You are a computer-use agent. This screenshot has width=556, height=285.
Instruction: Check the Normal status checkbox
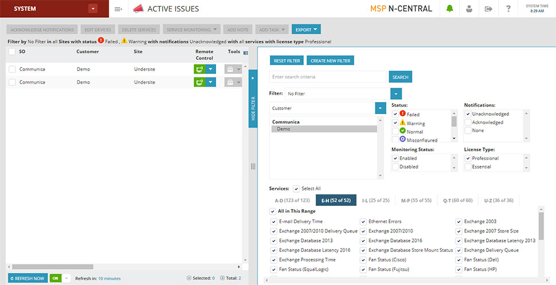tap(396, 131)
